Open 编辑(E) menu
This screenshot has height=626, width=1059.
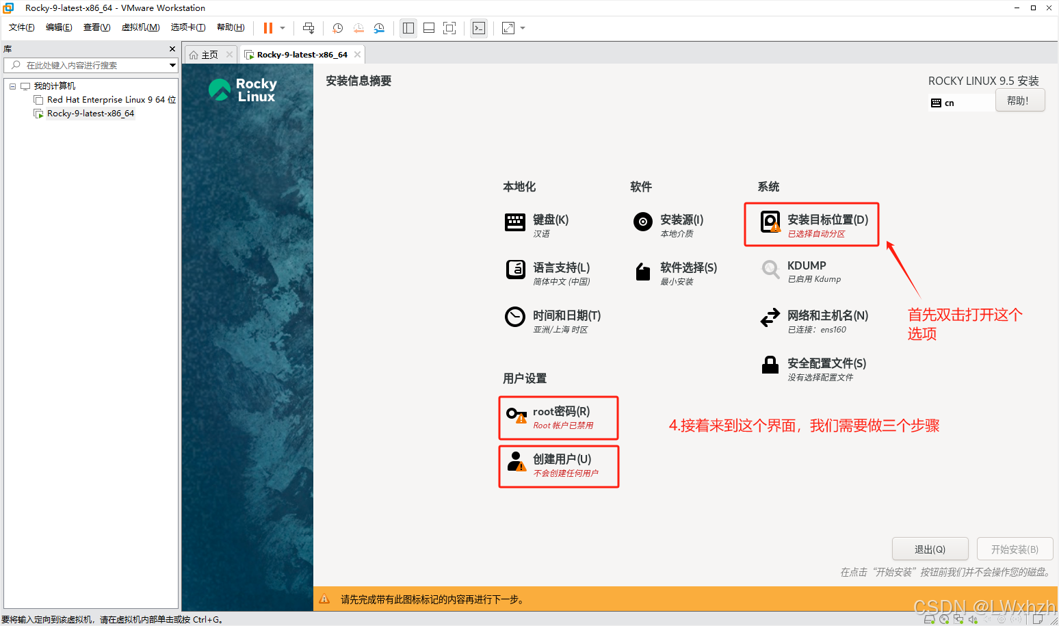click(59, 27)
